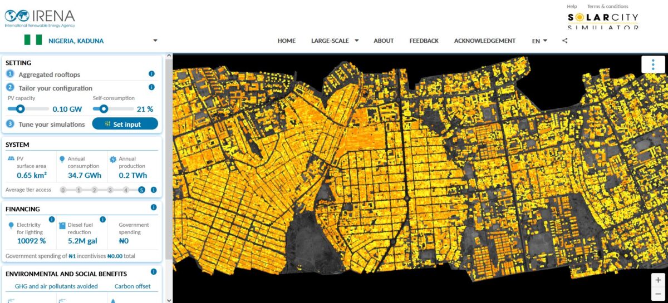Select tier 0 on the Average tier access
The height and width of the screenshot is (303, 668).
click(x=63, y=190)
